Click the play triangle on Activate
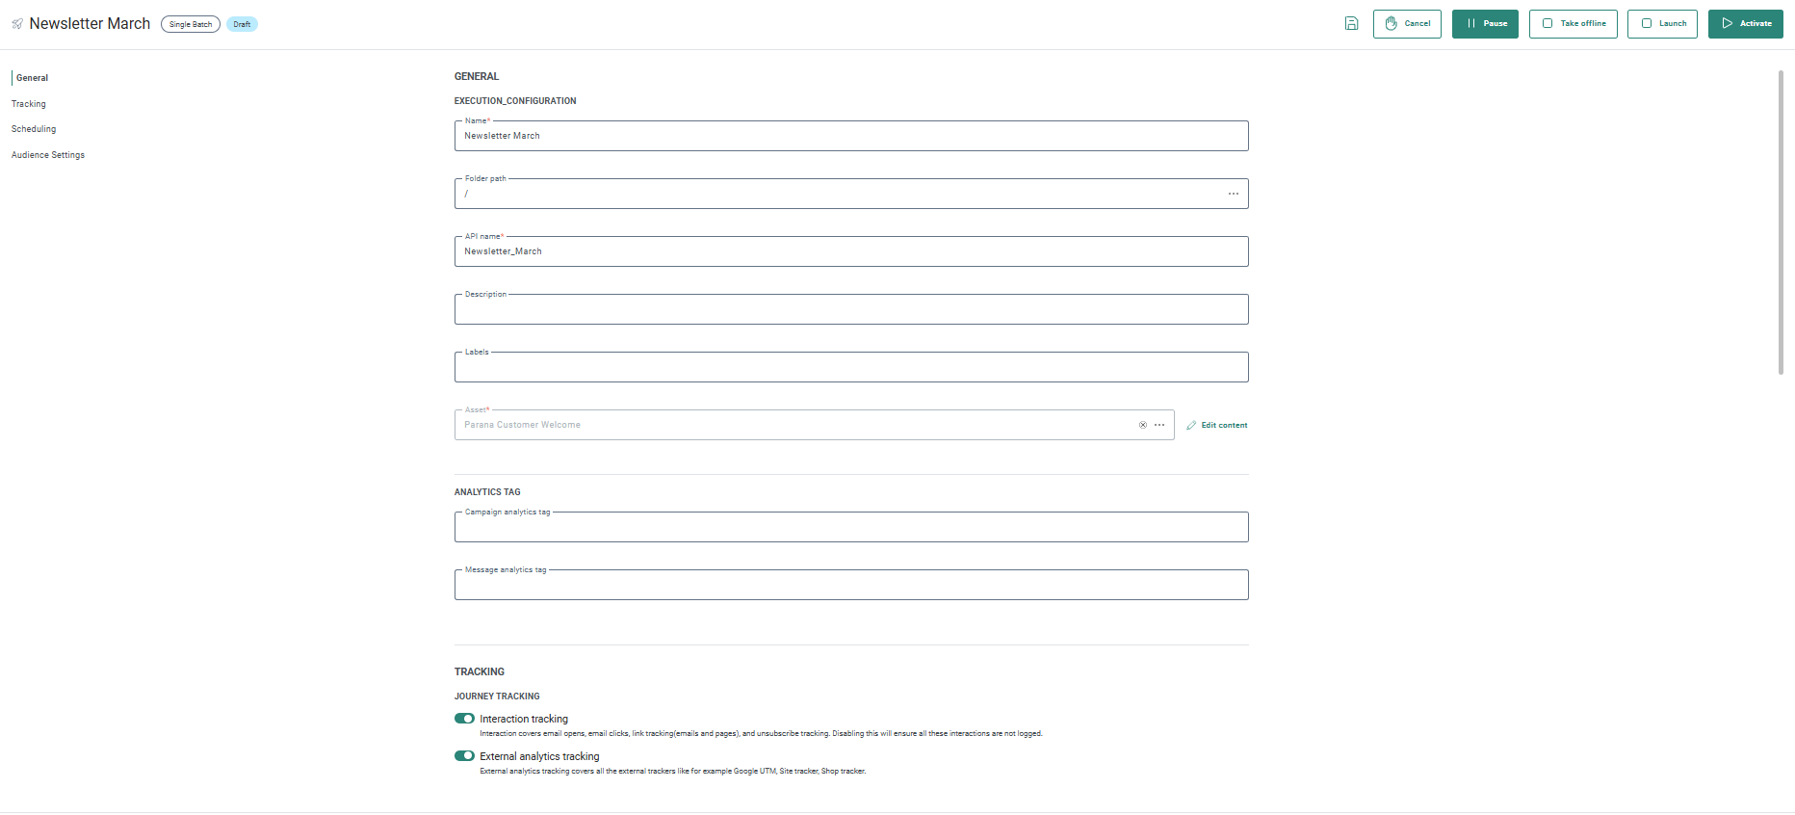This screenshot has width=1795, height=815. [1727, 24]
